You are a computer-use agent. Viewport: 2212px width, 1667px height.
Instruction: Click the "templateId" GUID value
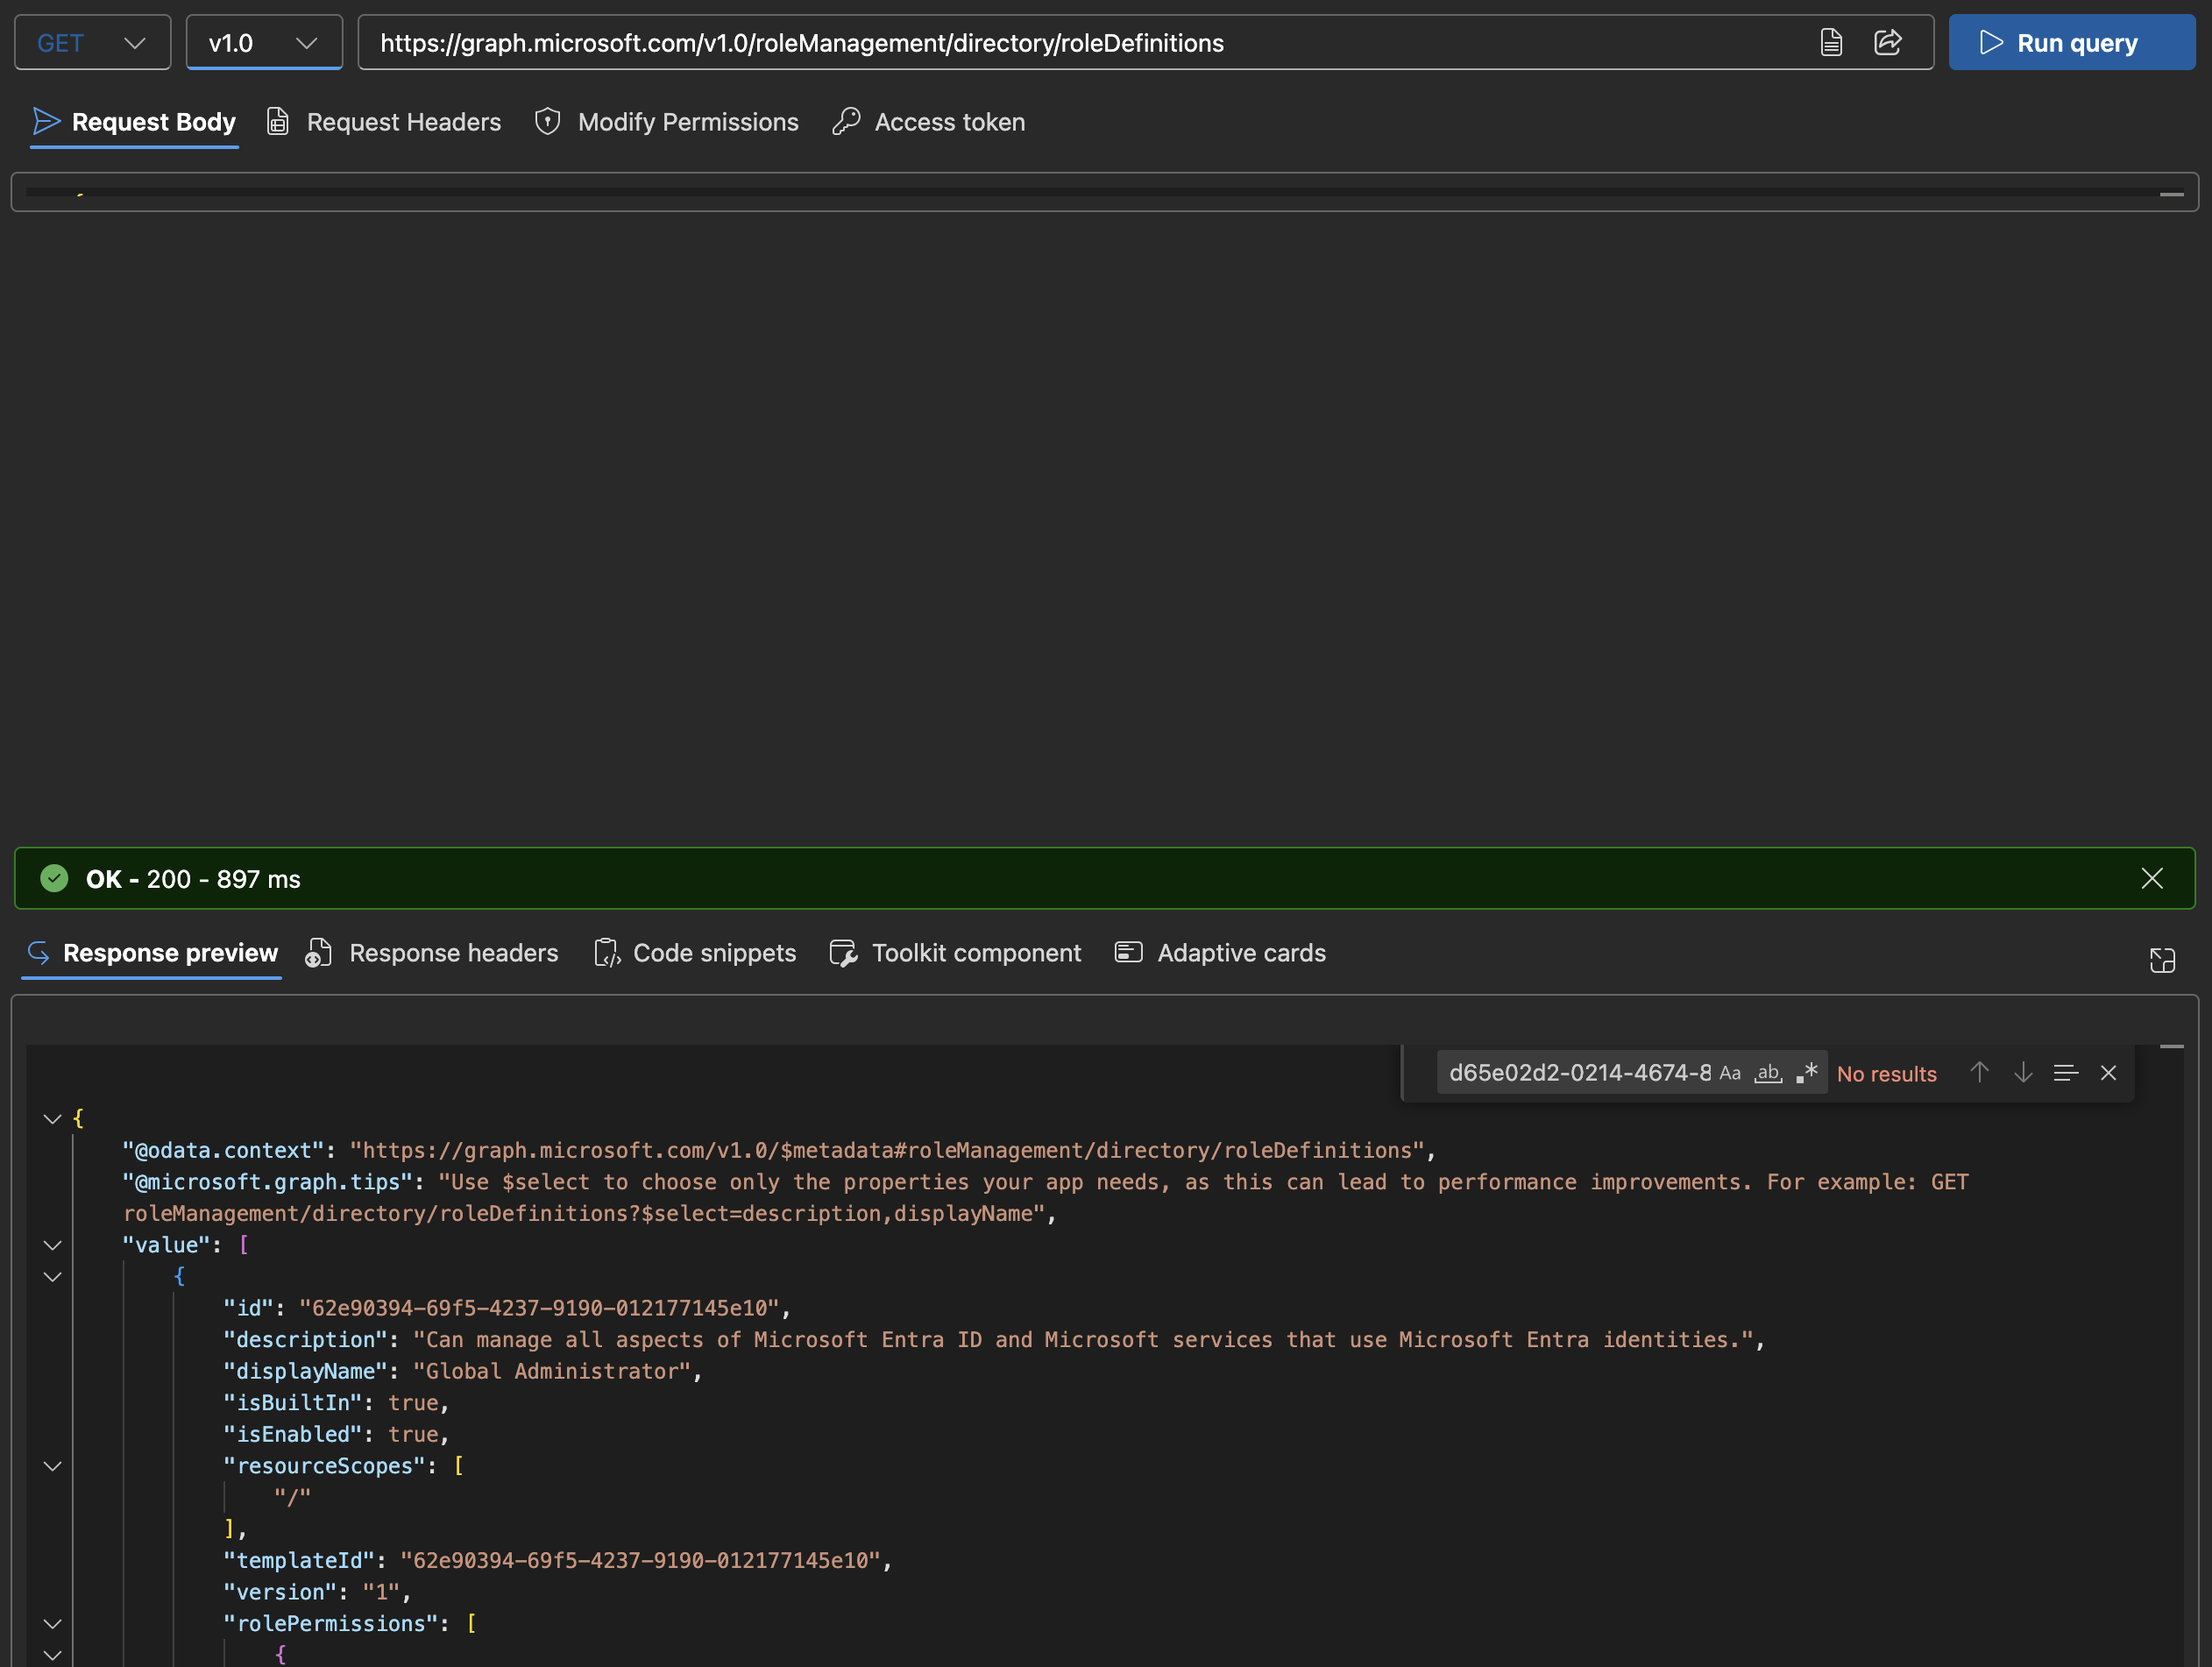640,1561
